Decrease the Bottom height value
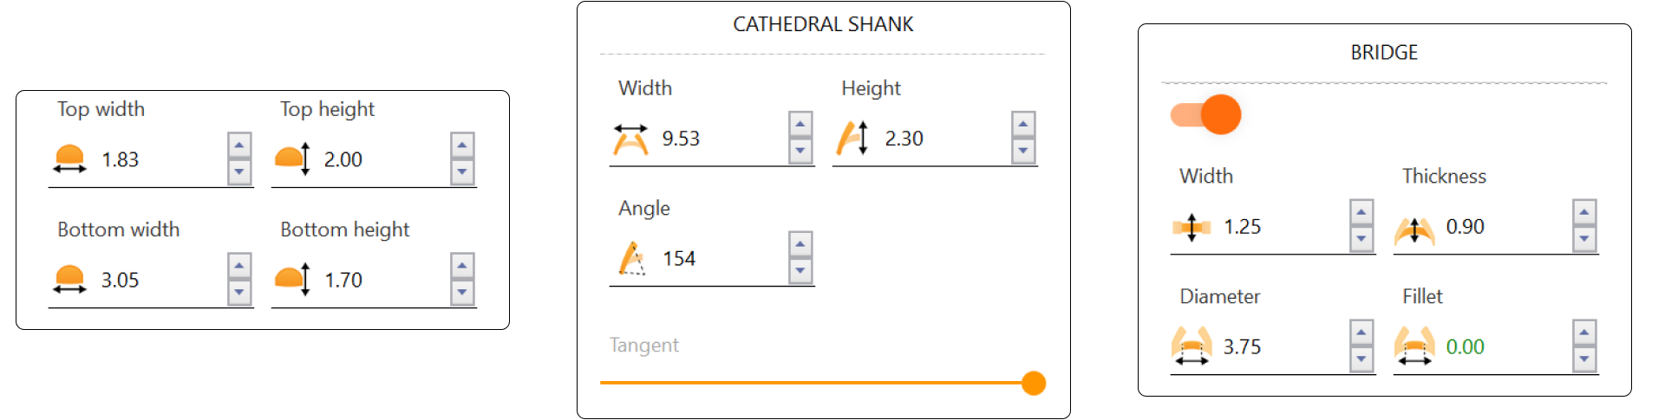 coord(462,293)
